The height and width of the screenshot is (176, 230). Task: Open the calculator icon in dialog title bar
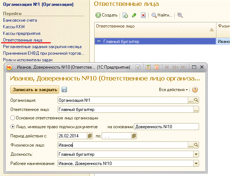148,67
